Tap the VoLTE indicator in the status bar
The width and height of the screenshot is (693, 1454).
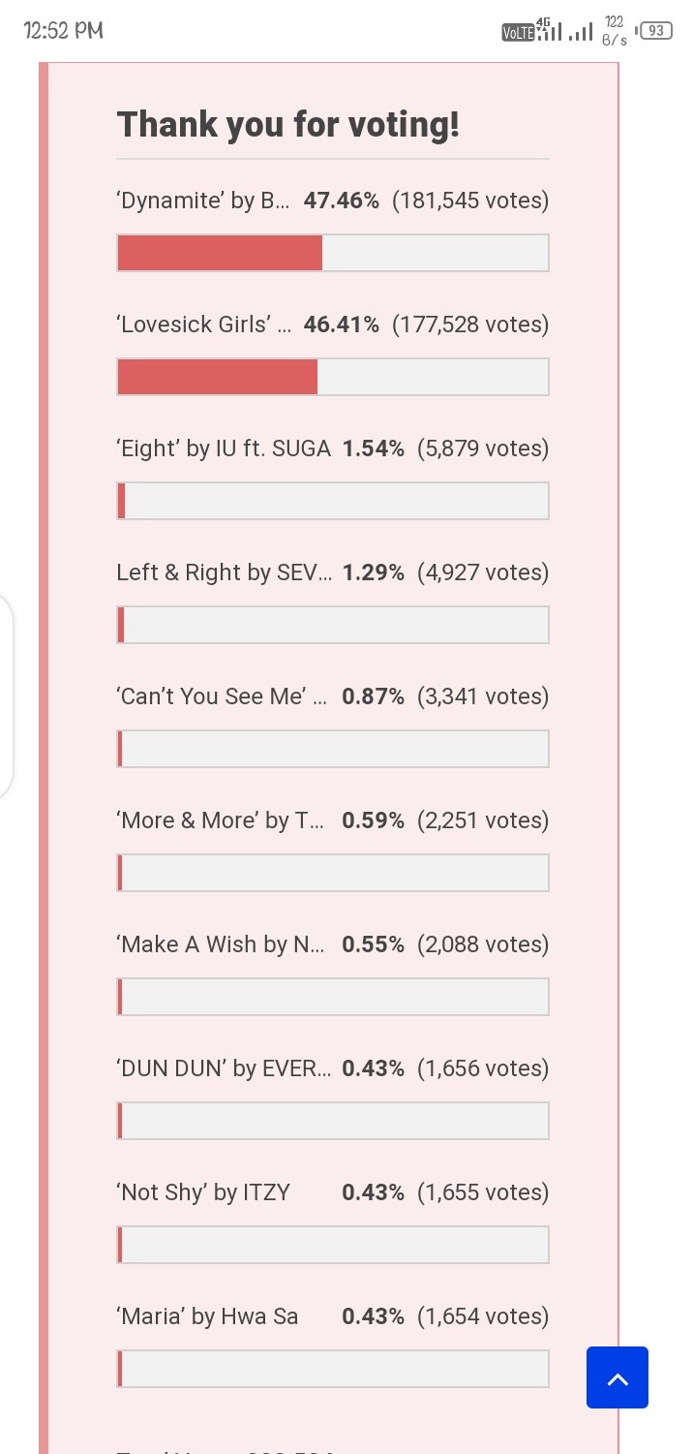[519, 32]
